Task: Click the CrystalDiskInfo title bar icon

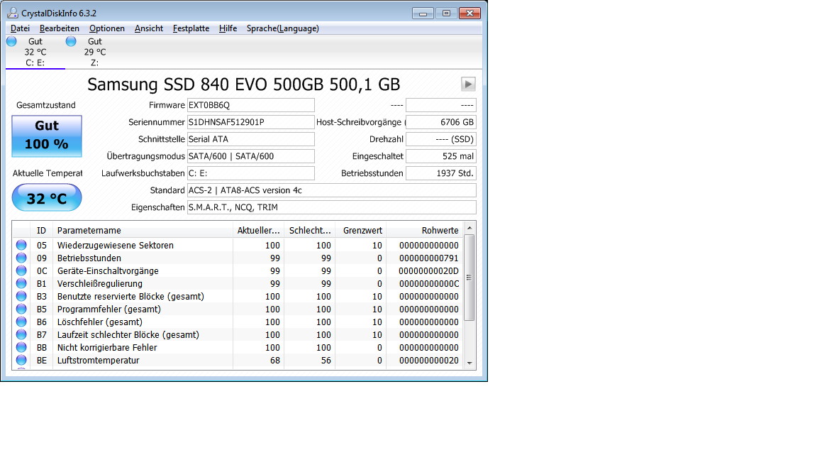Action: tap(13, 13)
